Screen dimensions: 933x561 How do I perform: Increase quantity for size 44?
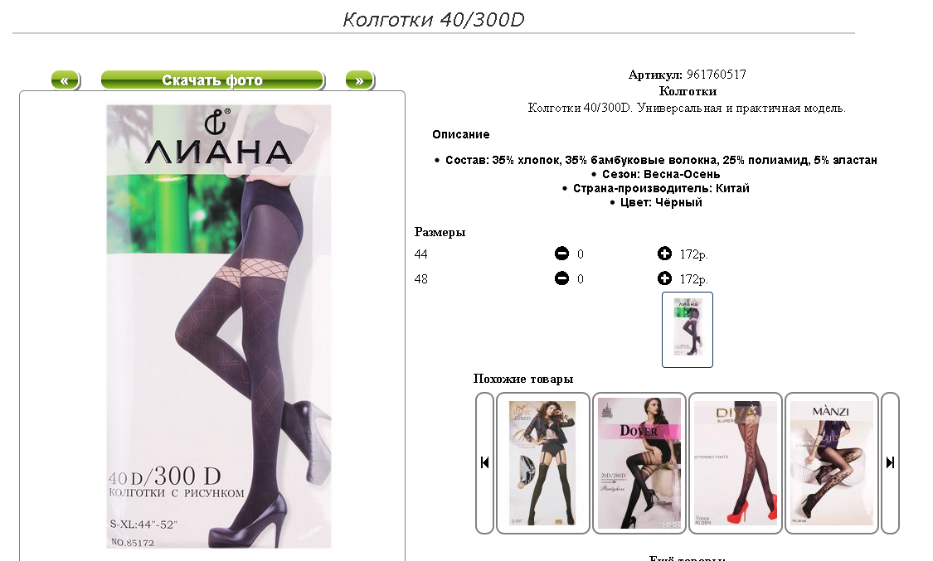coord(664,254)
